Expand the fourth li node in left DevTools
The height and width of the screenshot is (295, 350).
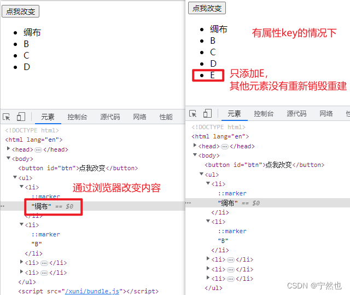pos(22,271)
